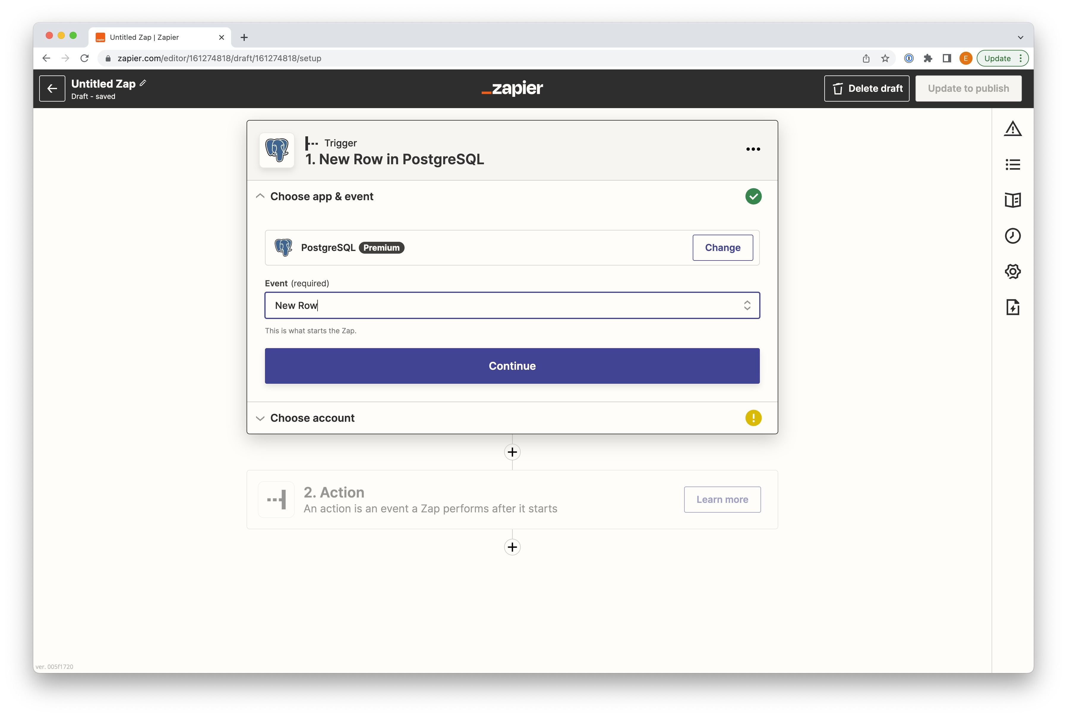Click the Delete draft button
The height and width of the screenshot is (717, 1067).
point(866,89)
